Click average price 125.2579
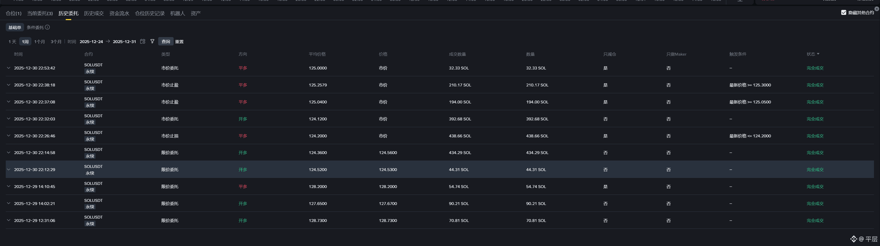880x246 pixels. [x=318, y=85]
